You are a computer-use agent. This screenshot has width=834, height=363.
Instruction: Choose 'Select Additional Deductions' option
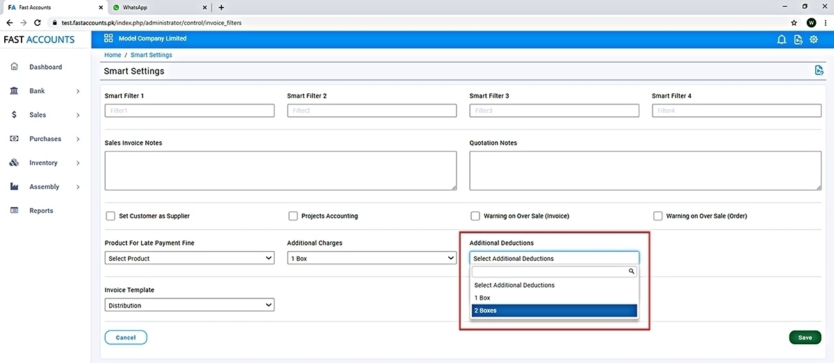(554, 285)
